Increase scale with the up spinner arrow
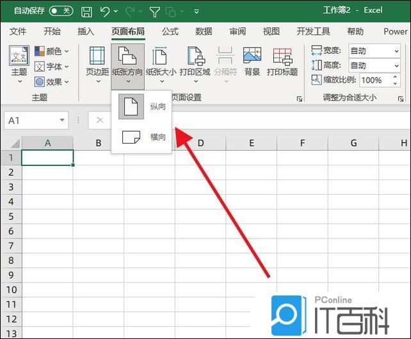This screenshot has height=339, width=411. 395,77
